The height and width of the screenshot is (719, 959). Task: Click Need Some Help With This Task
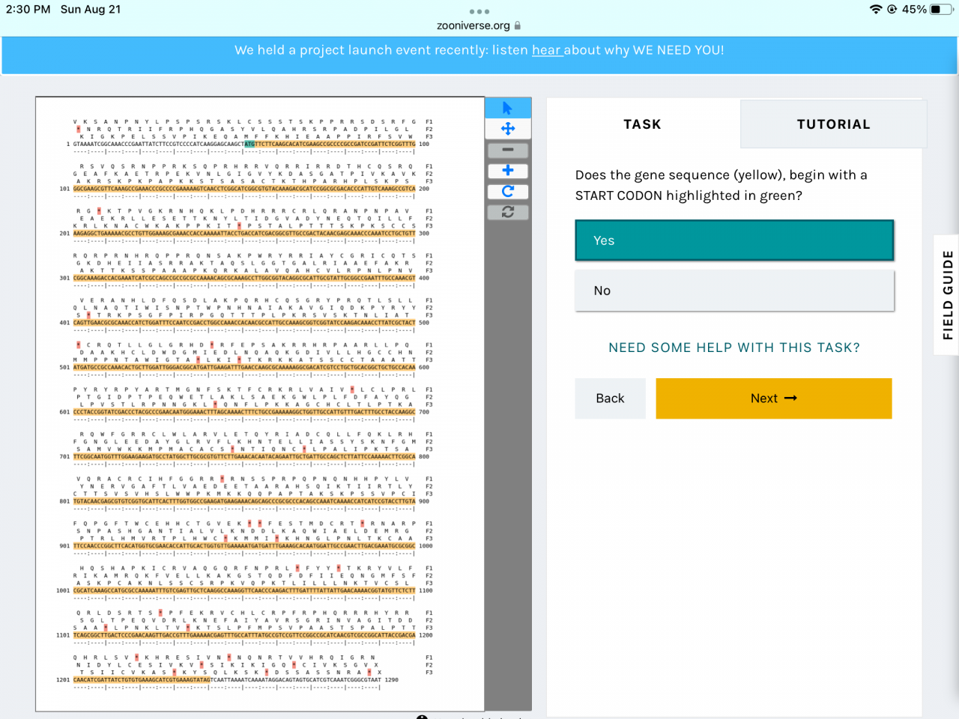(x=734, y=348)
